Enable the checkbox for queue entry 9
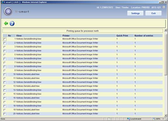Screen dimensions: 168x121 (5, 71)
